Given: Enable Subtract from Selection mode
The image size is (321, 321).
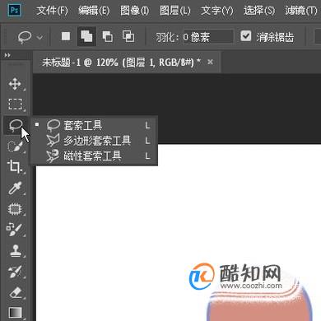Looking at the screenshot, I should tap(107, 36).
